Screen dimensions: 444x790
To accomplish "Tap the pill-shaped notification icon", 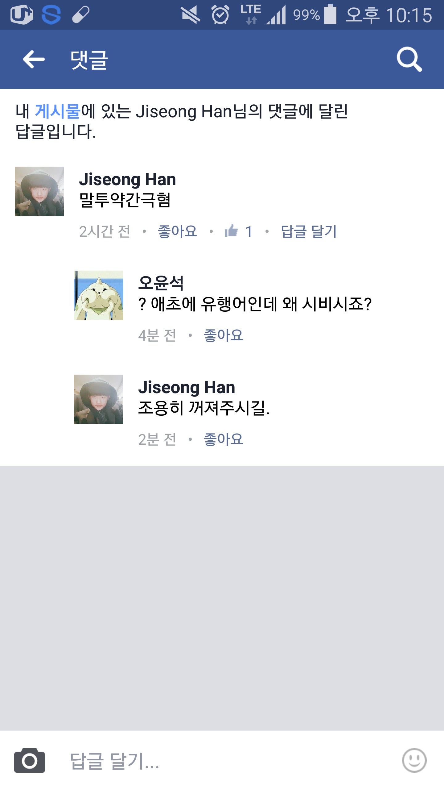I will (81, 15).
